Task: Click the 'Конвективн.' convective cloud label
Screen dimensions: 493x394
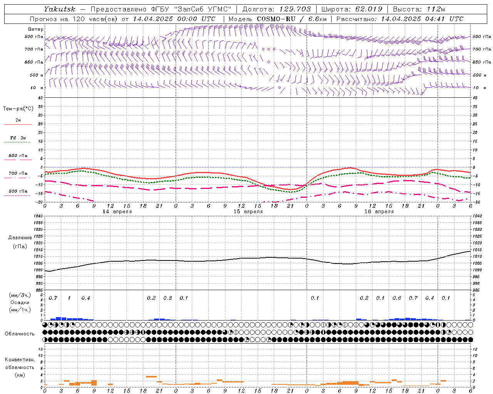Action: (x=20, y=360)
